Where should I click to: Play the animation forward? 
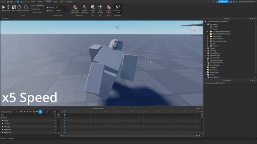(x=31, y=112)
